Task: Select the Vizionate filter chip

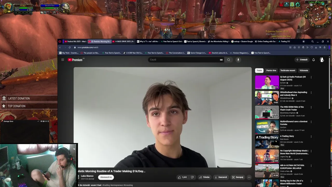Action: coord(304,70)
